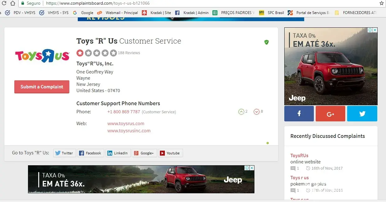Click the Submit a Complaint button

(42, 87)
